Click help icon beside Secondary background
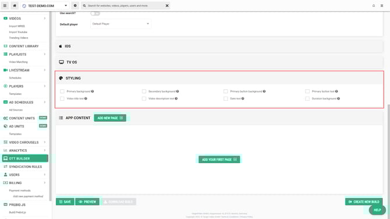Viewport: 390px width, 219px height. 178,91
